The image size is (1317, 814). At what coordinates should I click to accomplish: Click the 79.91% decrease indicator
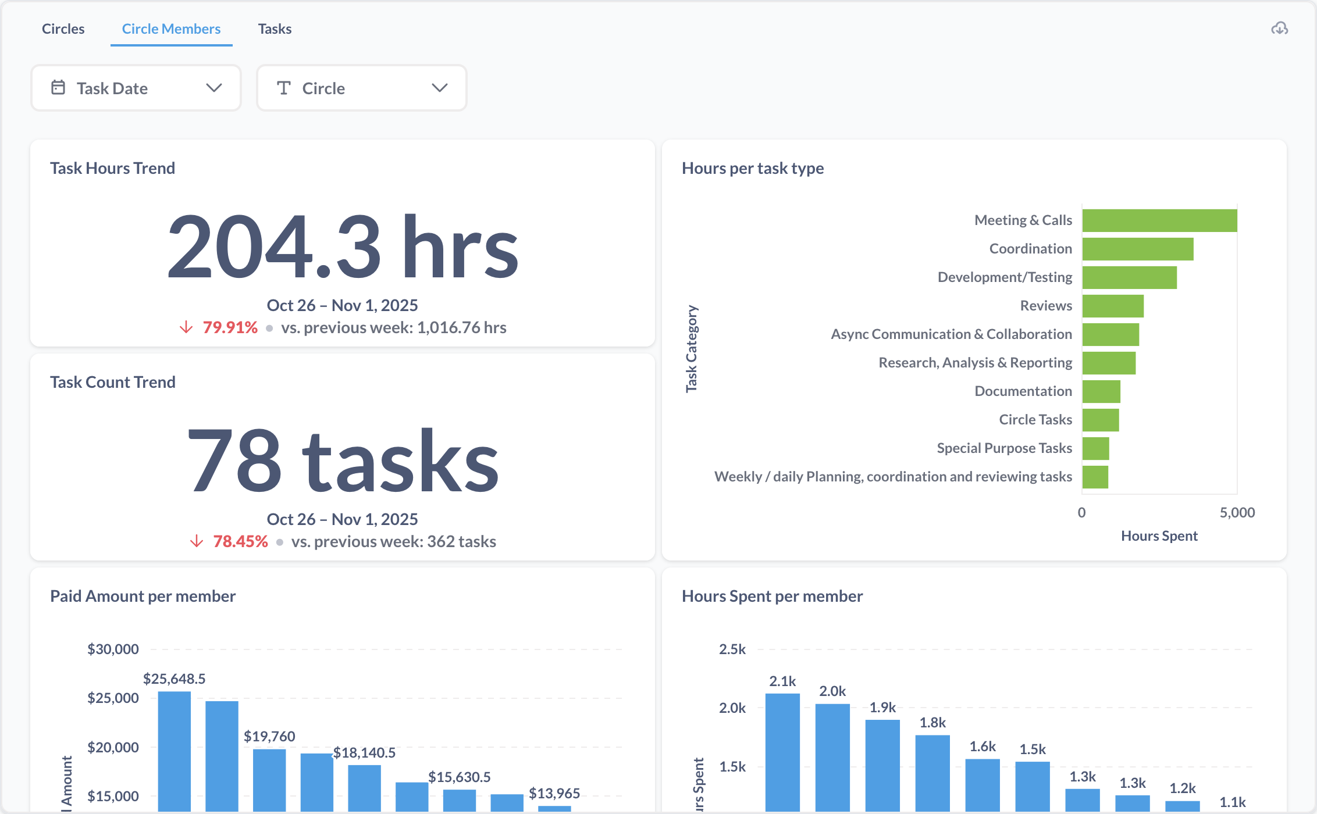click(218, 327)
